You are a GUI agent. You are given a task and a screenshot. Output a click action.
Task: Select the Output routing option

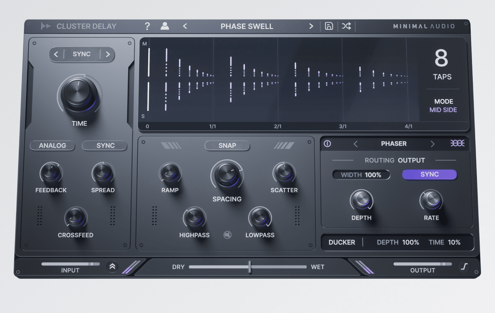tap(412, 160)
